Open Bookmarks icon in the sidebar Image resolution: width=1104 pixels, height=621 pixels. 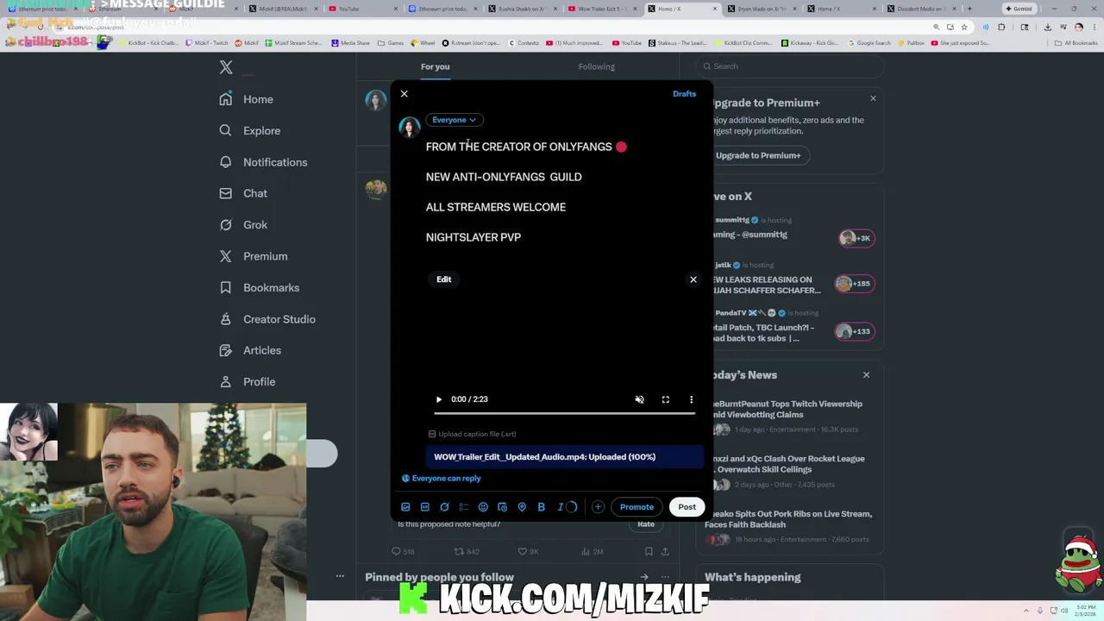[x=226, y=287]
